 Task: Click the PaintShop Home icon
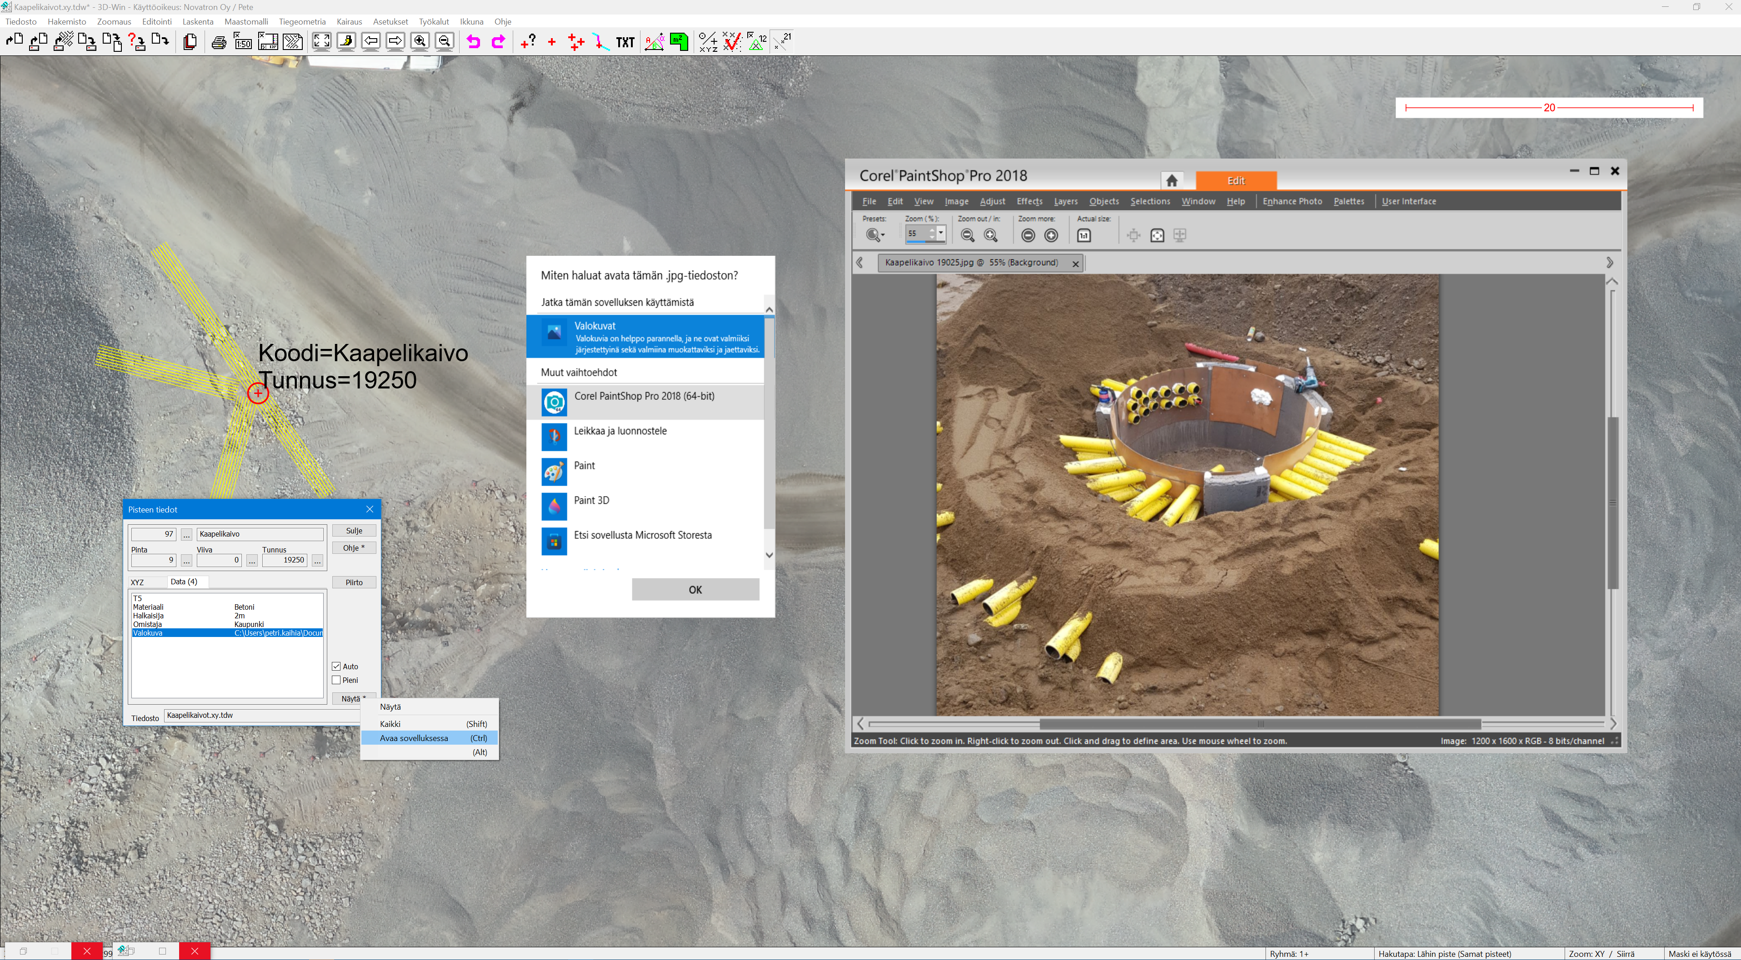pyautogui.click(x=1172, y=180)
